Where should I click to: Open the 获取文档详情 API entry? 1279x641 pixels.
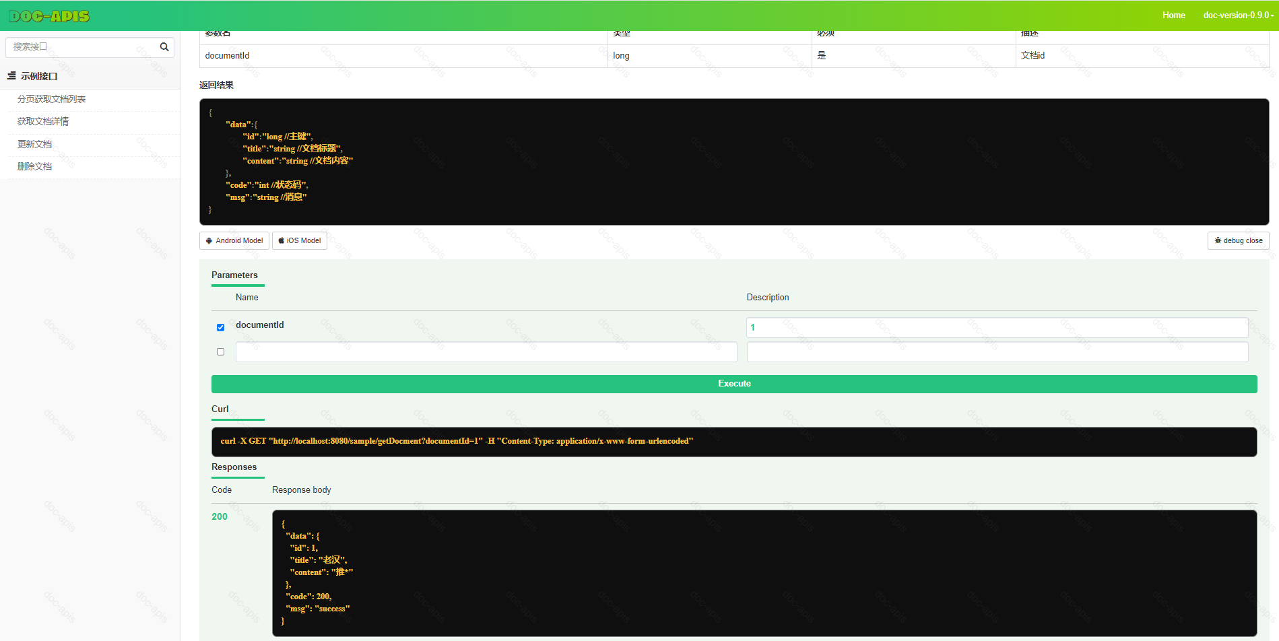click(43, 121)
